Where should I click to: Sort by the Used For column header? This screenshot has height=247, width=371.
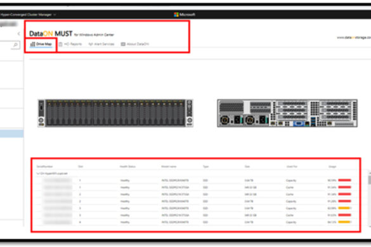(292, 167)
